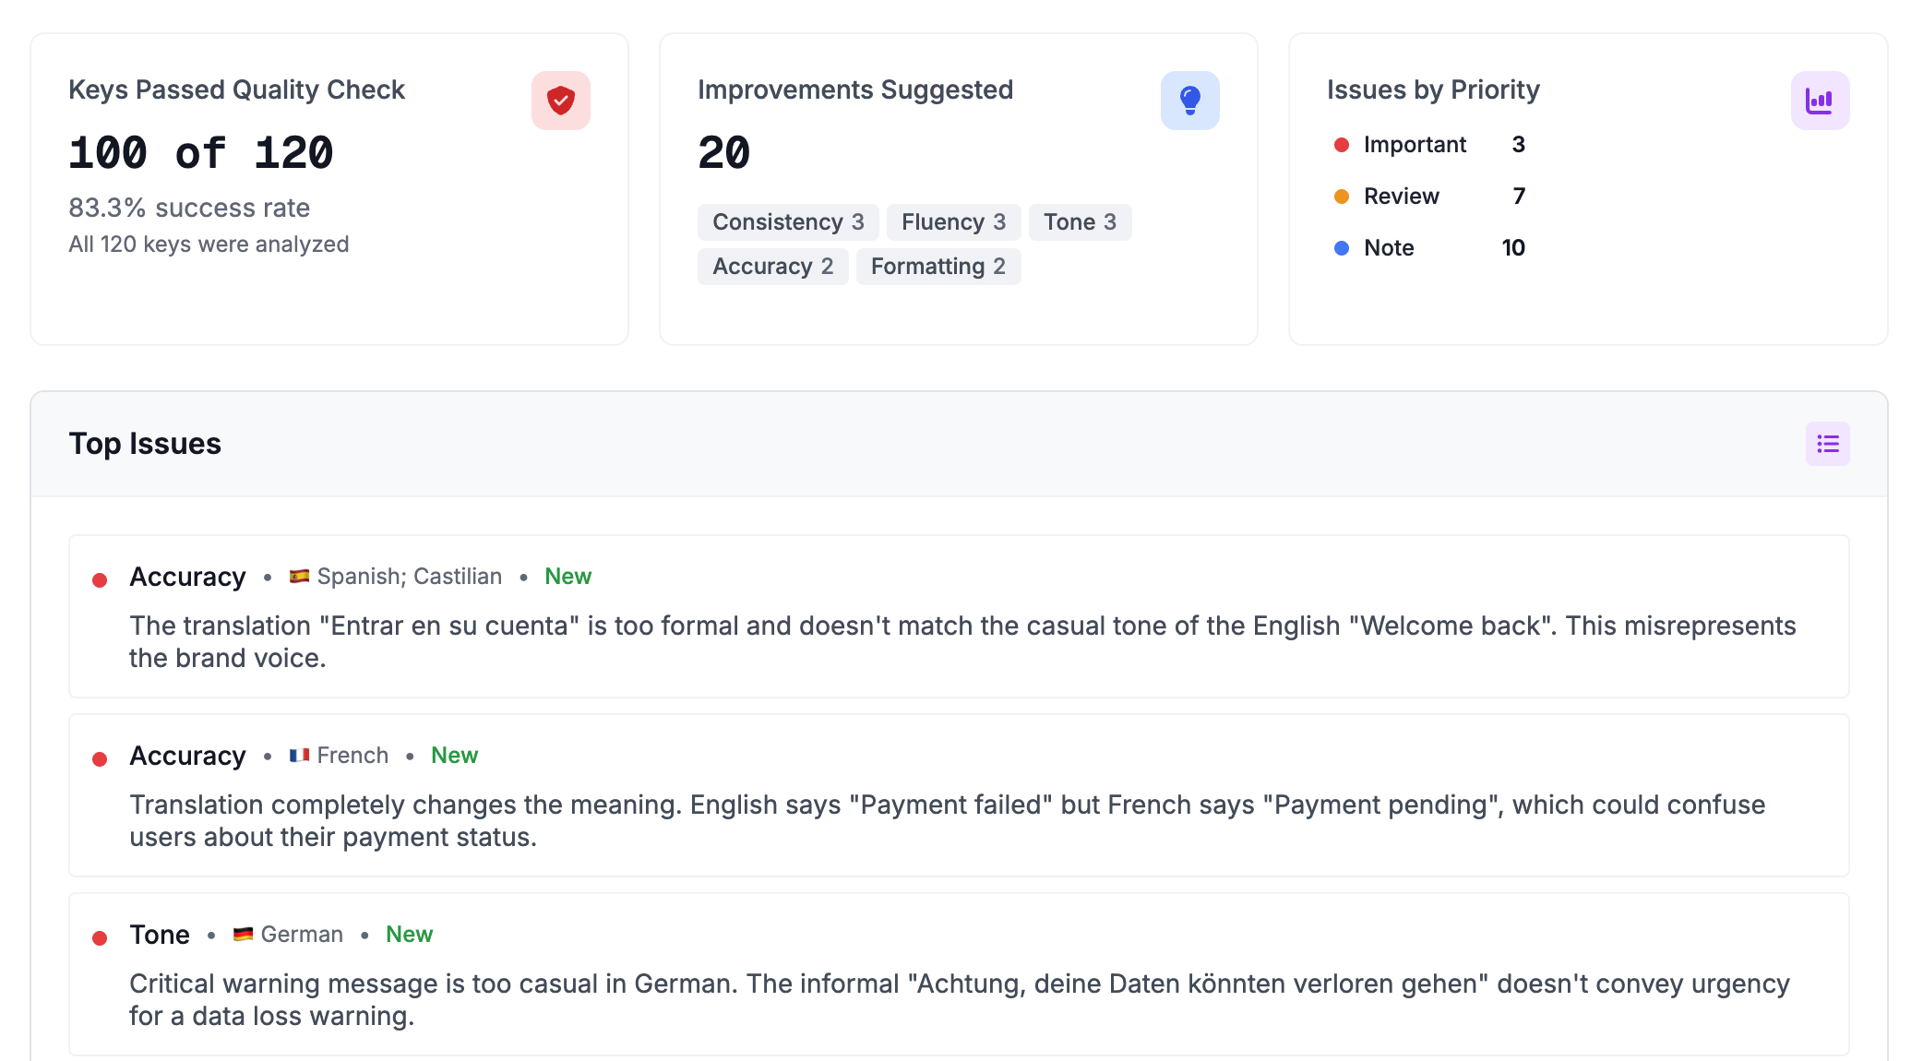
Task: Open the Top Issues list view icon
Action: 1827,444
